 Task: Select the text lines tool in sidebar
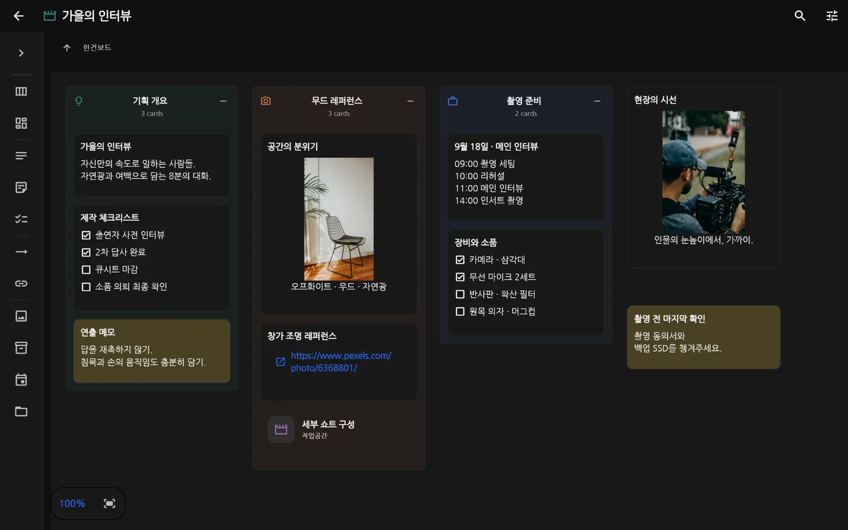click(21, 155)
